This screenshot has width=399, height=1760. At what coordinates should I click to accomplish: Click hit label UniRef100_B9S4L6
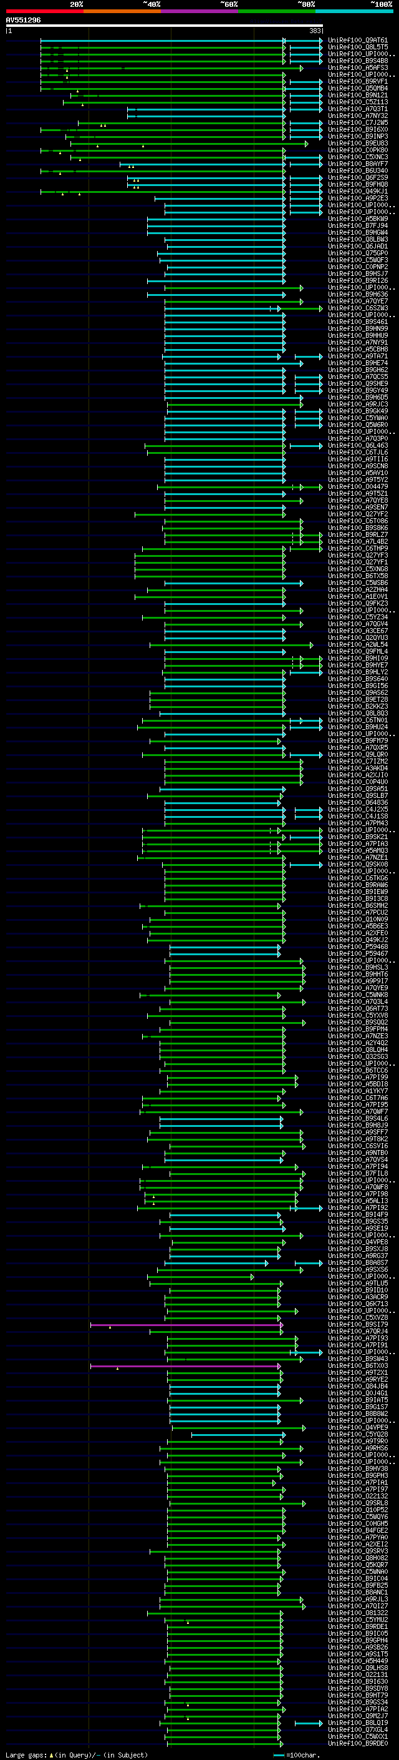(358, 1118)
